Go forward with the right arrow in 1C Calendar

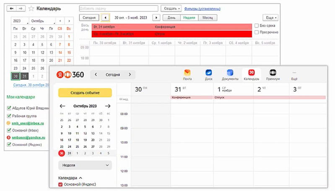pos(21,8)
